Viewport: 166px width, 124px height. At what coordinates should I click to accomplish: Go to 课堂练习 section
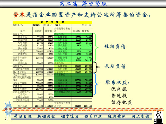70,116
